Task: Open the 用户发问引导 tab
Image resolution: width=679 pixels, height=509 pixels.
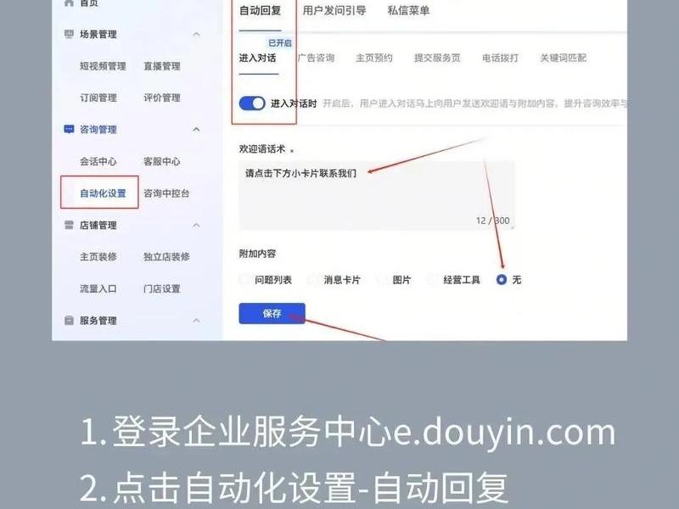Action: (334, 10)
